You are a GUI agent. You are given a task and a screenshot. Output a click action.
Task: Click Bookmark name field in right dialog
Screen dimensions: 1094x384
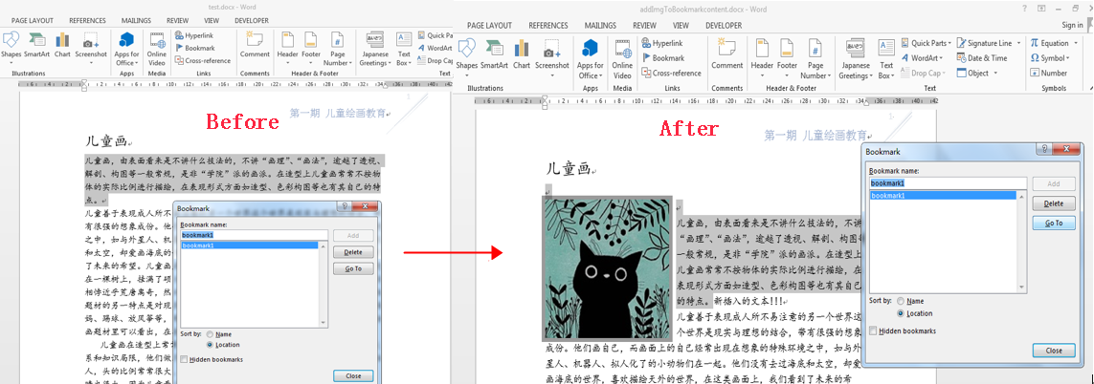(948, 183)
